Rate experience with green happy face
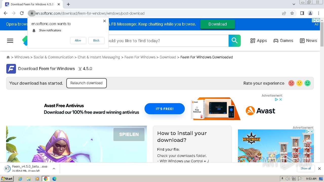 click(x=308, y=83)
